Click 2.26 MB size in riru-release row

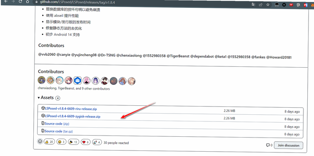(x=230, y=111)
